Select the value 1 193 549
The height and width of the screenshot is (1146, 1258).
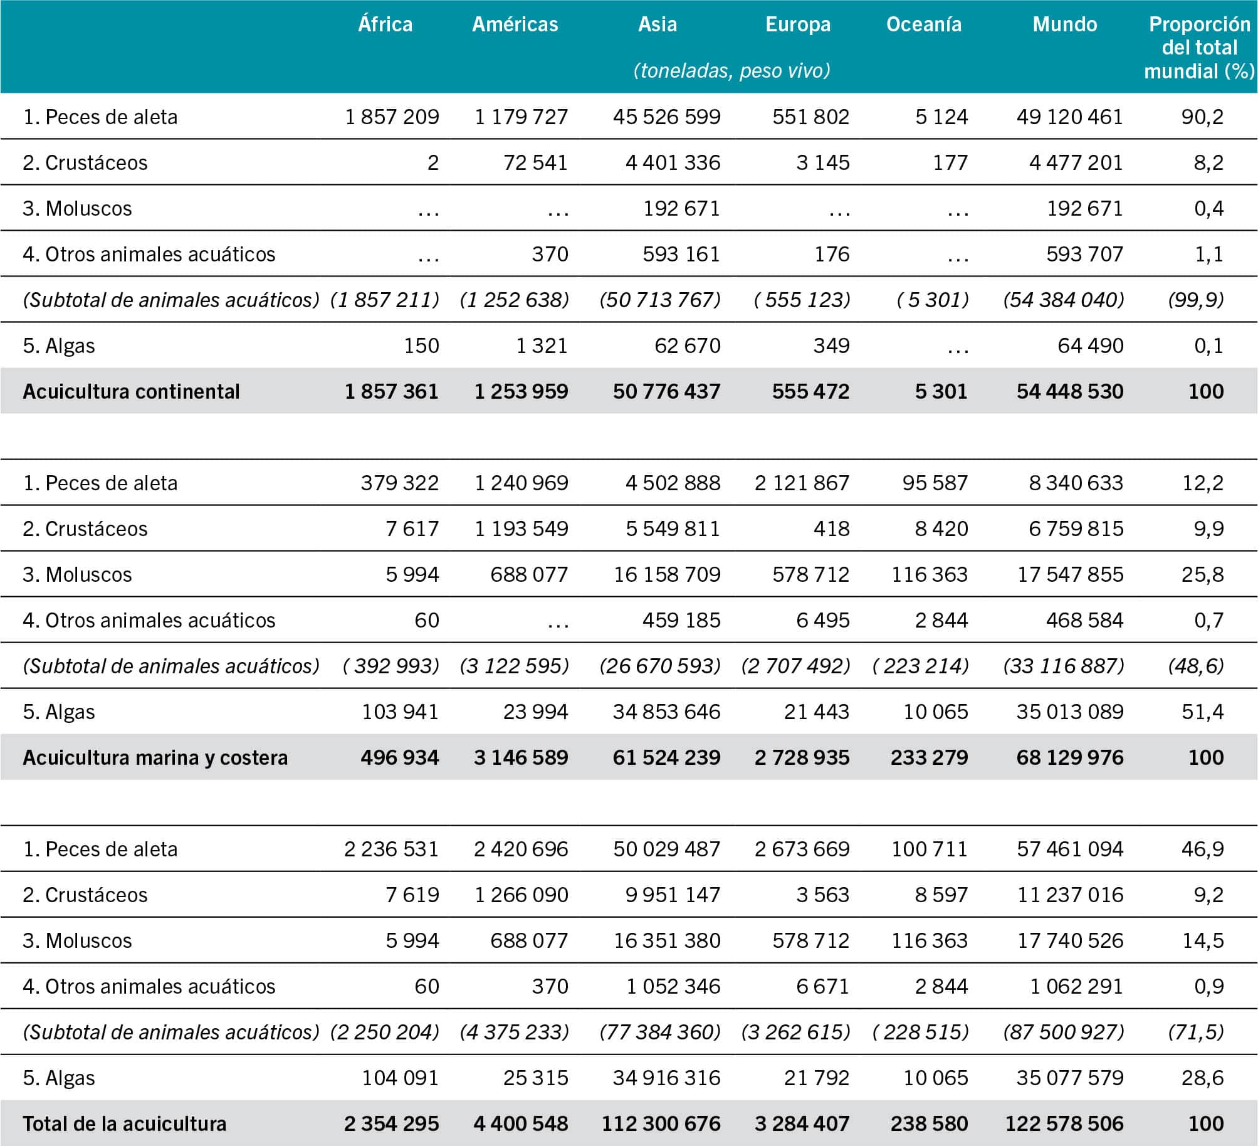(x=521, y=528)
